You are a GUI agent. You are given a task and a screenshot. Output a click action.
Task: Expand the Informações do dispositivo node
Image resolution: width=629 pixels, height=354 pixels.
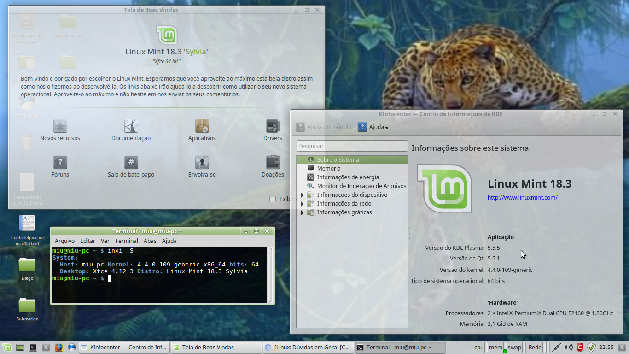pyautogui.click(x=302, y=195)
